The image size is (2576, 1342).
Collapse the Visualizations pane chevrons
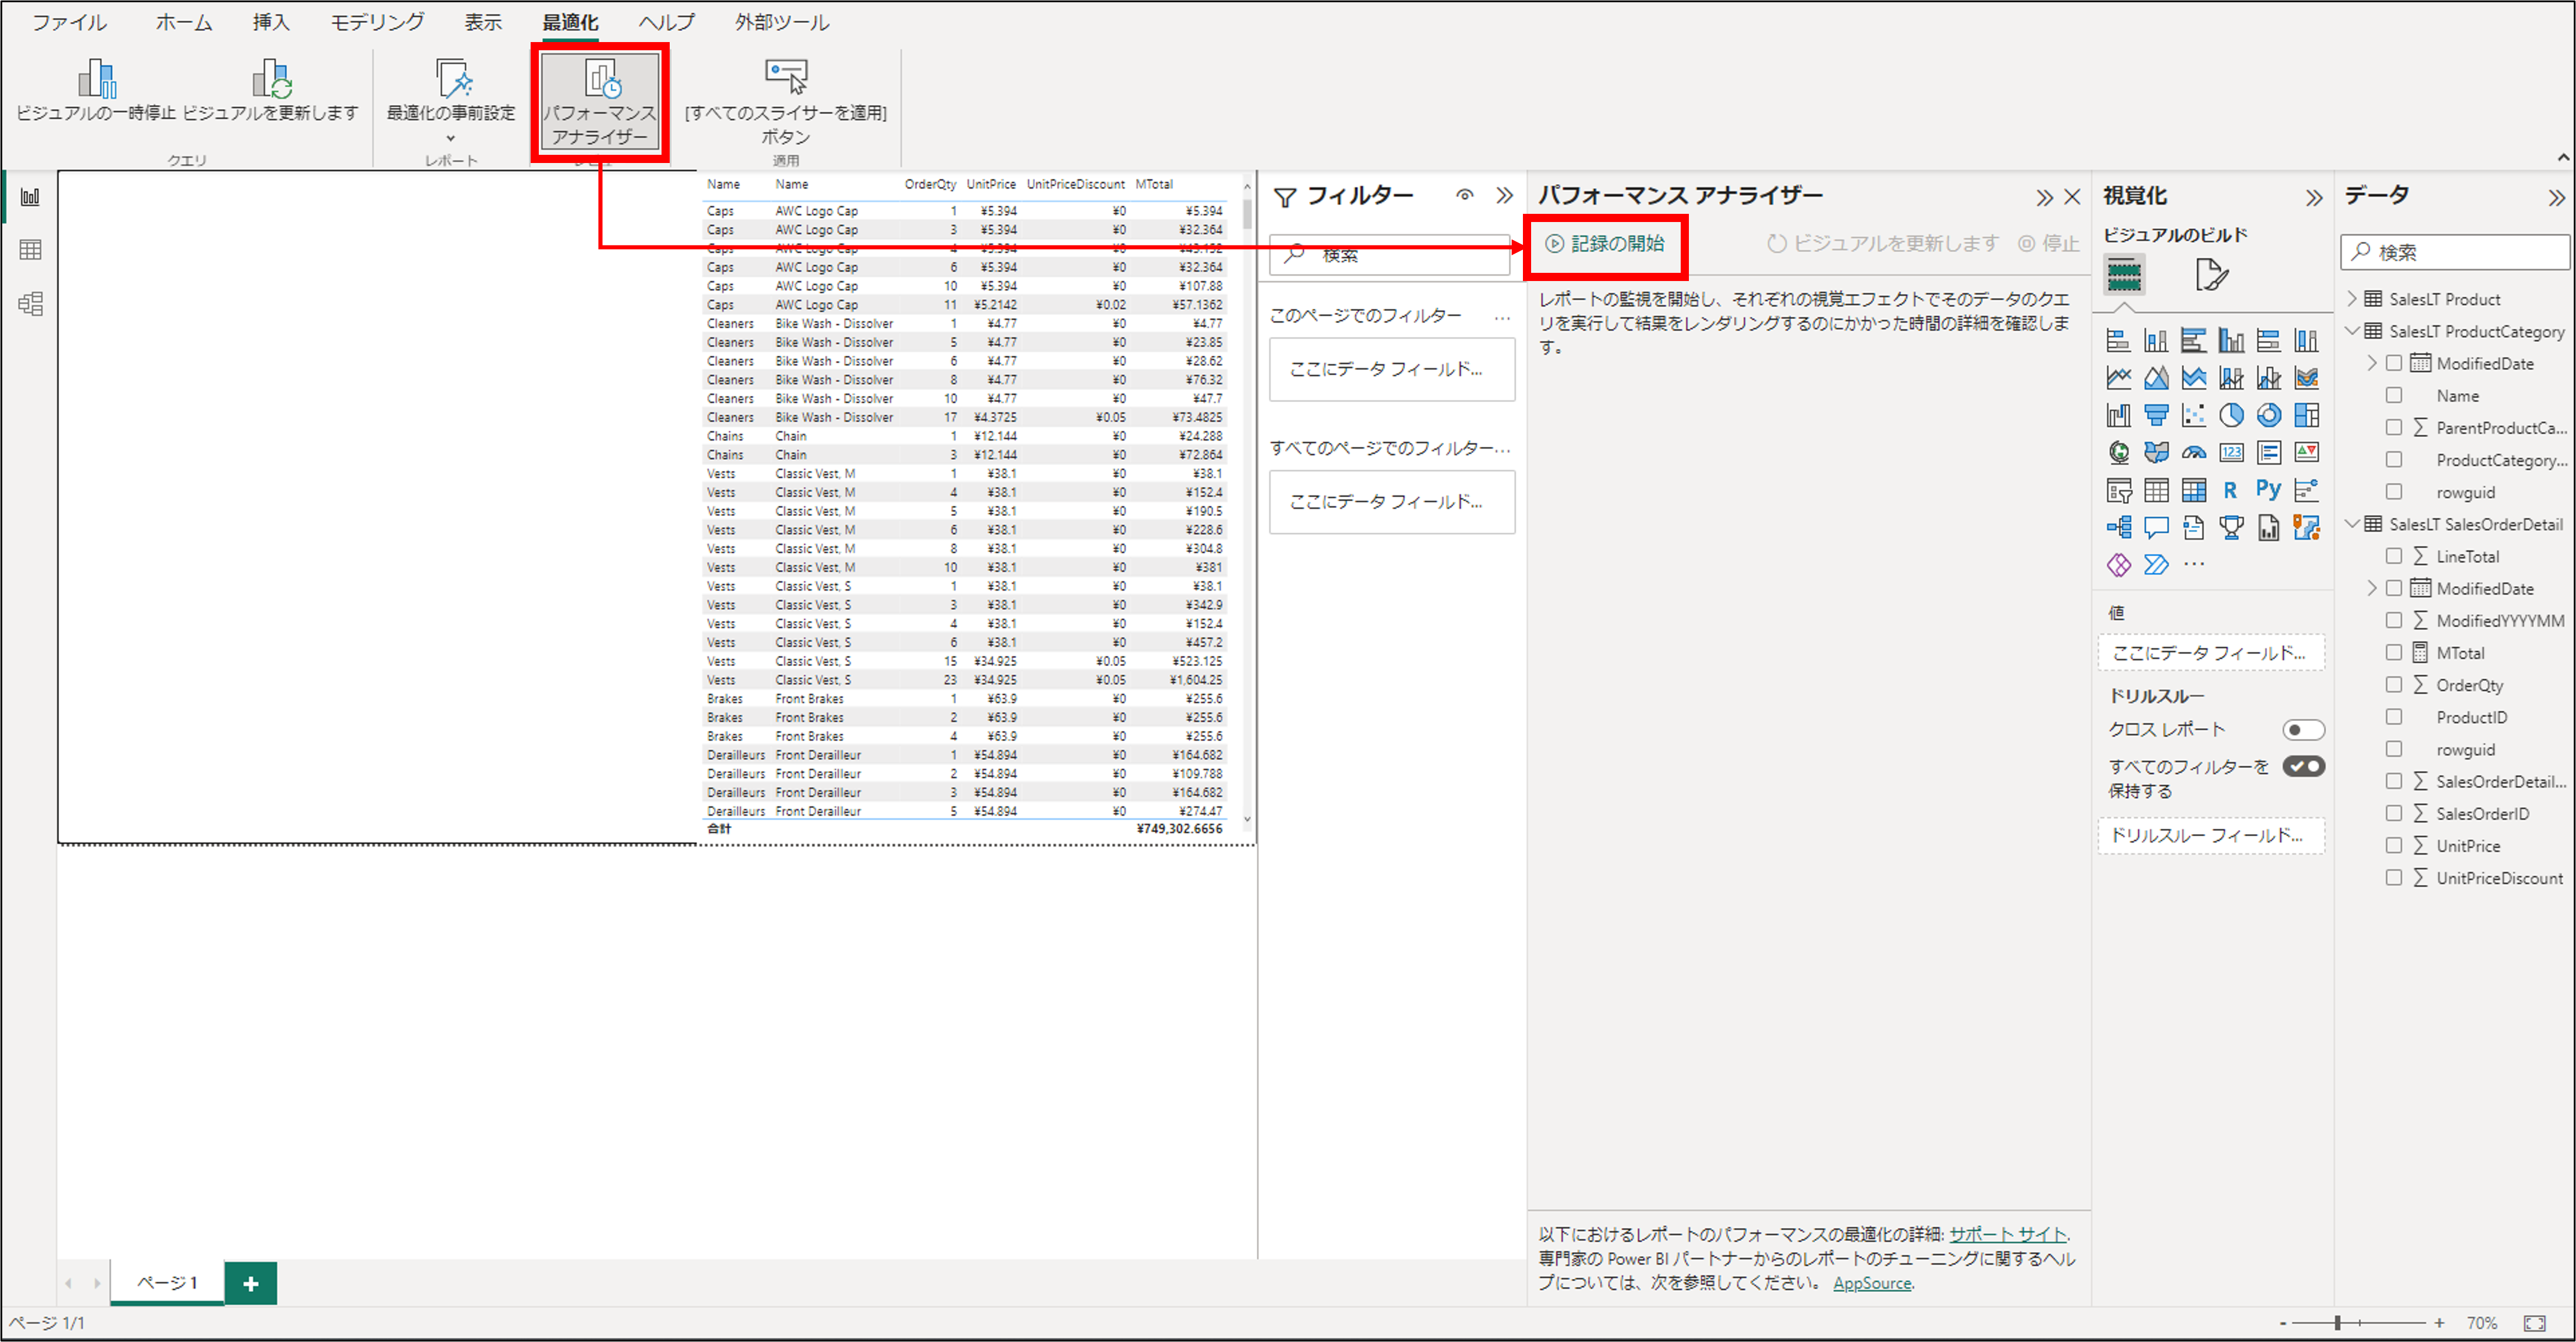[x=2314, y=198]
